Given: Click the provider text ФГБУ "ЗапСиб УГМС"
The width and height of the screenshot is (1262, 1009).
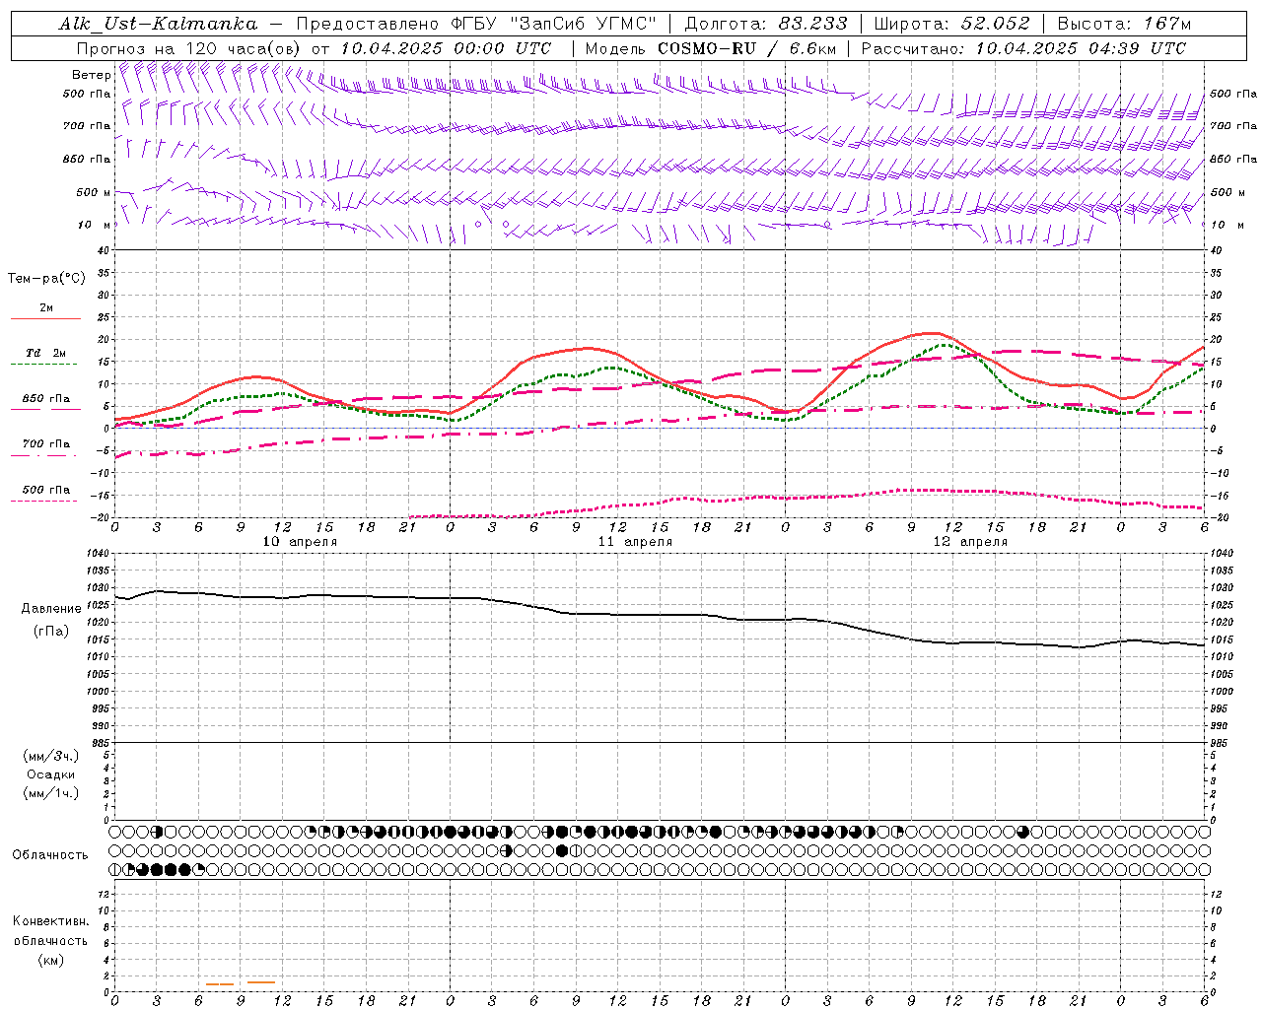Looking at the screenshot, I should (553, 24).
